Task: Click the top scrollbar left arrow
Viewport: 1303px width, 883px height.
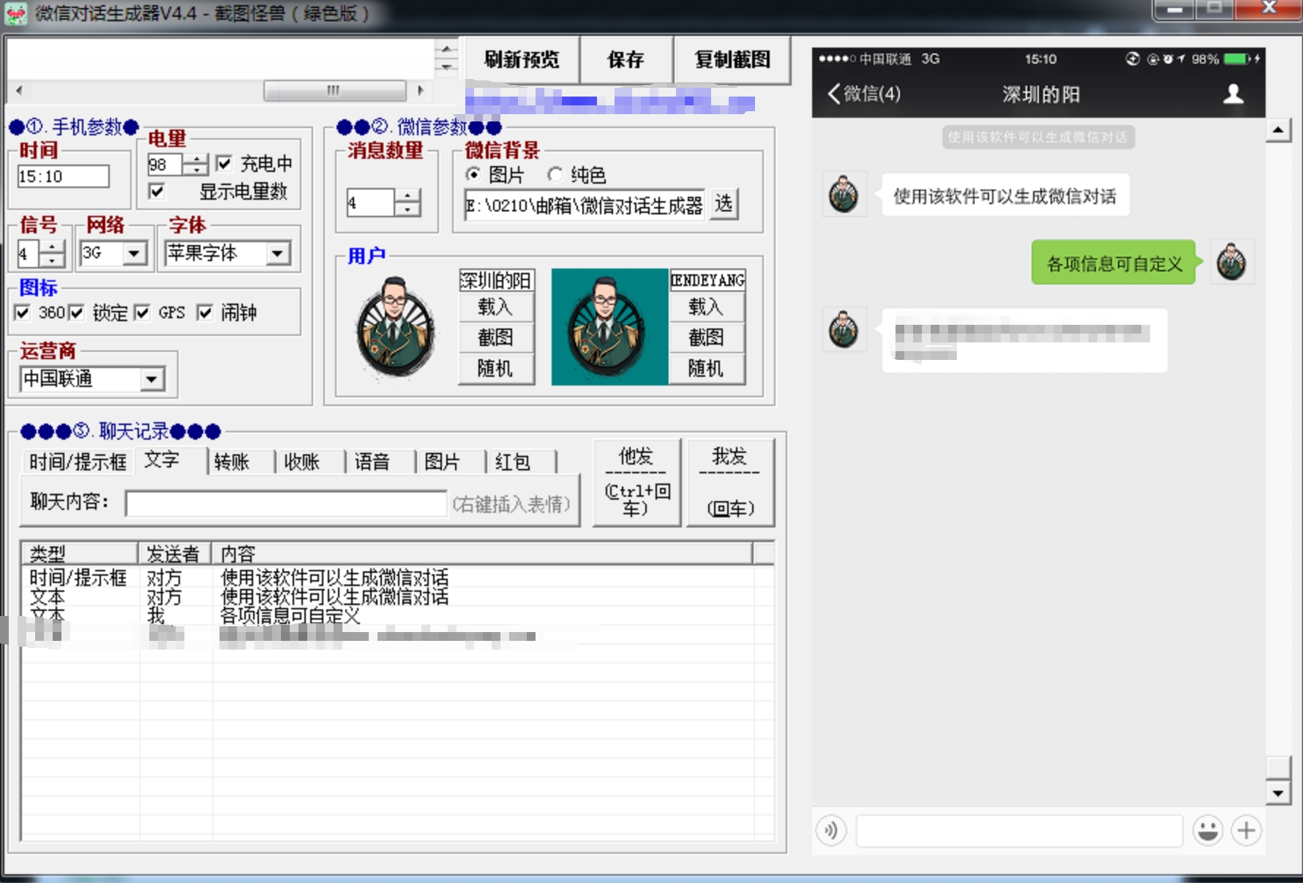Action: click(19, 91)
